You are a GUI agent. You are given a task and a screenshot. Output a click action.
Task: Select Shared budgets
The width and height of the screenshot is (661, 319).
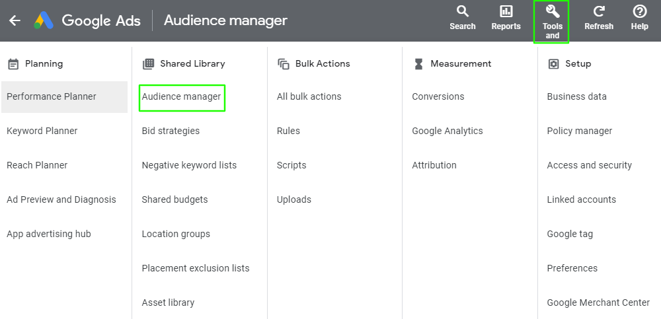[x=175, y=199]
